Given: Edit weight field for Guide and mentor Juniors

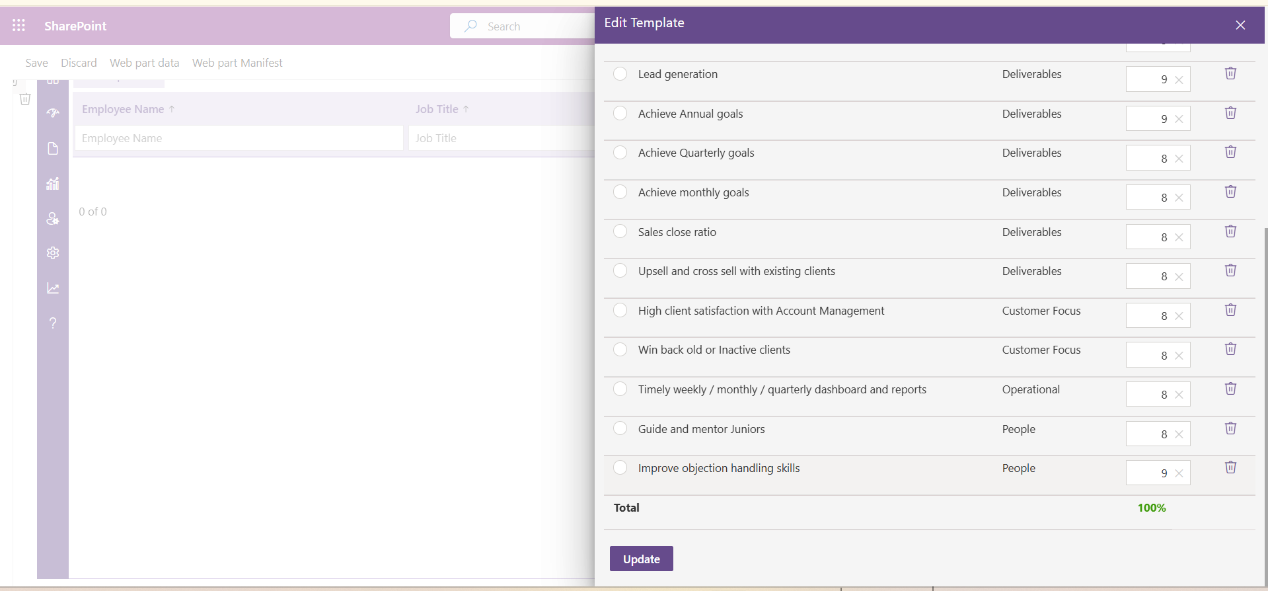Looking at the screenshot, I should pos(1158,434).
